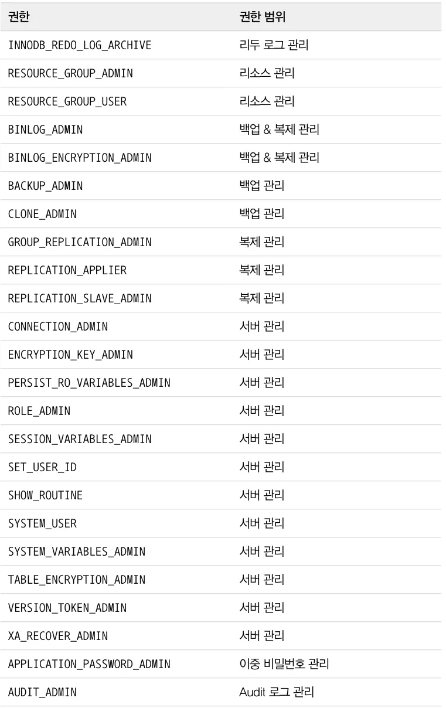The height and width of the screenshot is (708, 446).
Task: Click GROUP_REPLICATION_ADMIN in the list
Action: pyautogui.click(x=80, y=243)
